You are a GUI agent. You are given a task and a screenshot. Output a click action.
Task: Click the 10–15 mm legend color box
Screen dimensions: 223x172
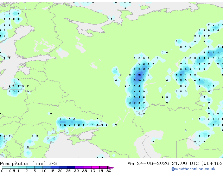(47, 167)
